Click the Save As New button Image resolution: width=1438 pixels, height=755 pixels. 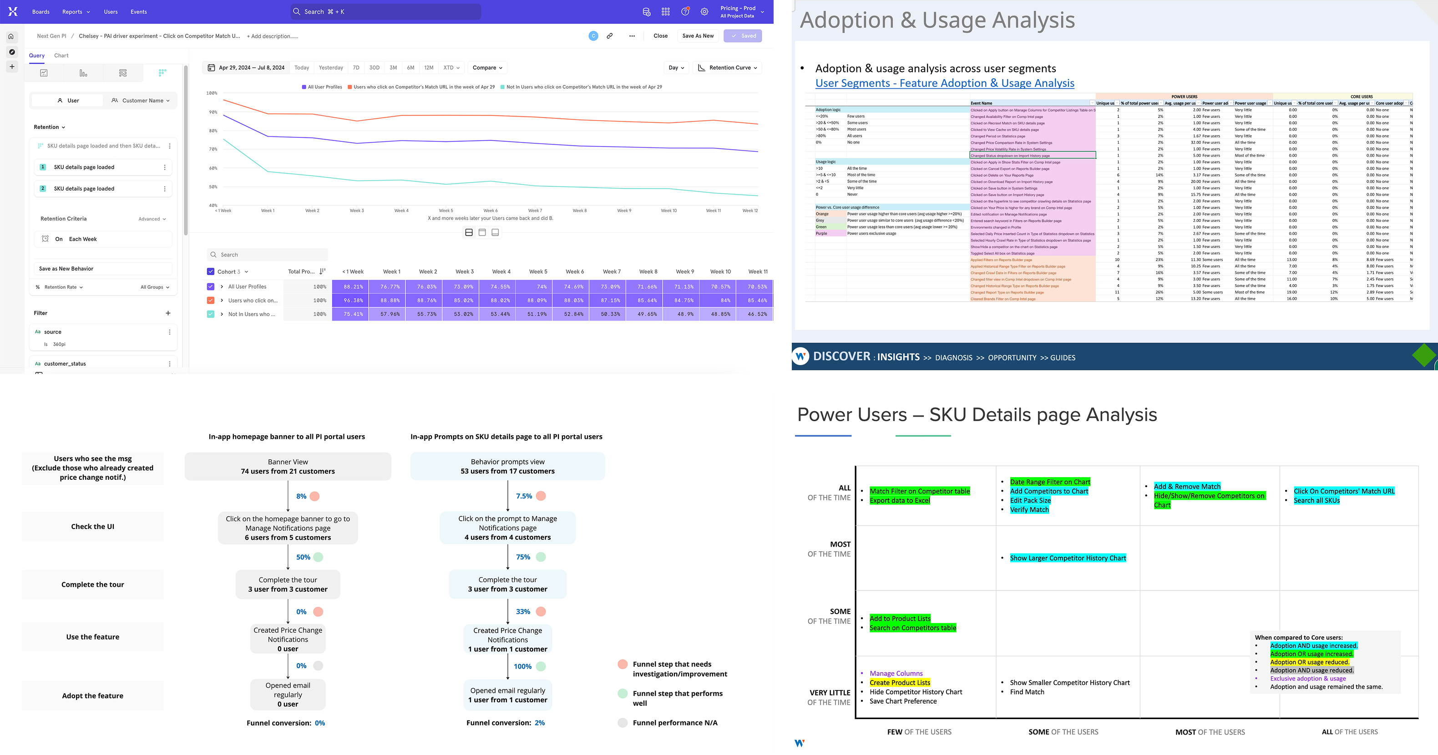pyautogui.click(x=698, y=36)
